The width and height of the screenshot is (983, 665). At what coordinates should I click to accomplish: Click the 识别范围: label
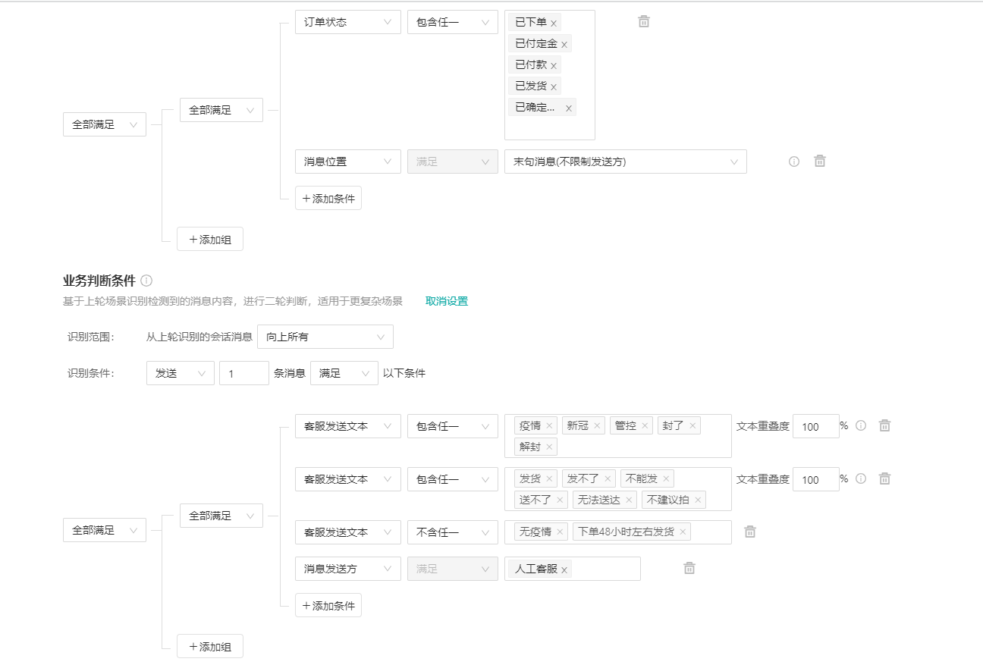91,337
